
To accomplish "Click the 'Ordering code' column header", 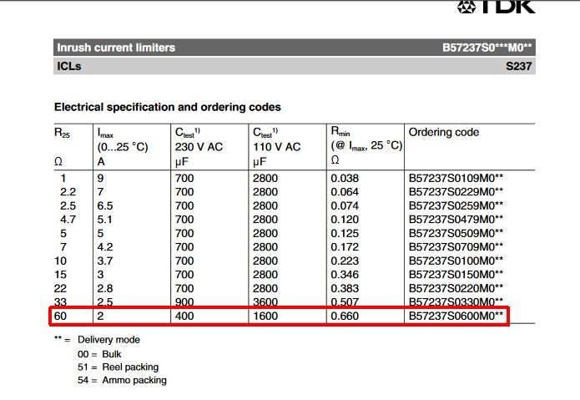I will (x=442, y=133).
